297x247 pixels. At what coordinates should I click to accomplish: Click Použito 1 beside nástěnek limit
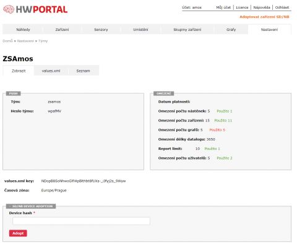(x=225, y=111)
